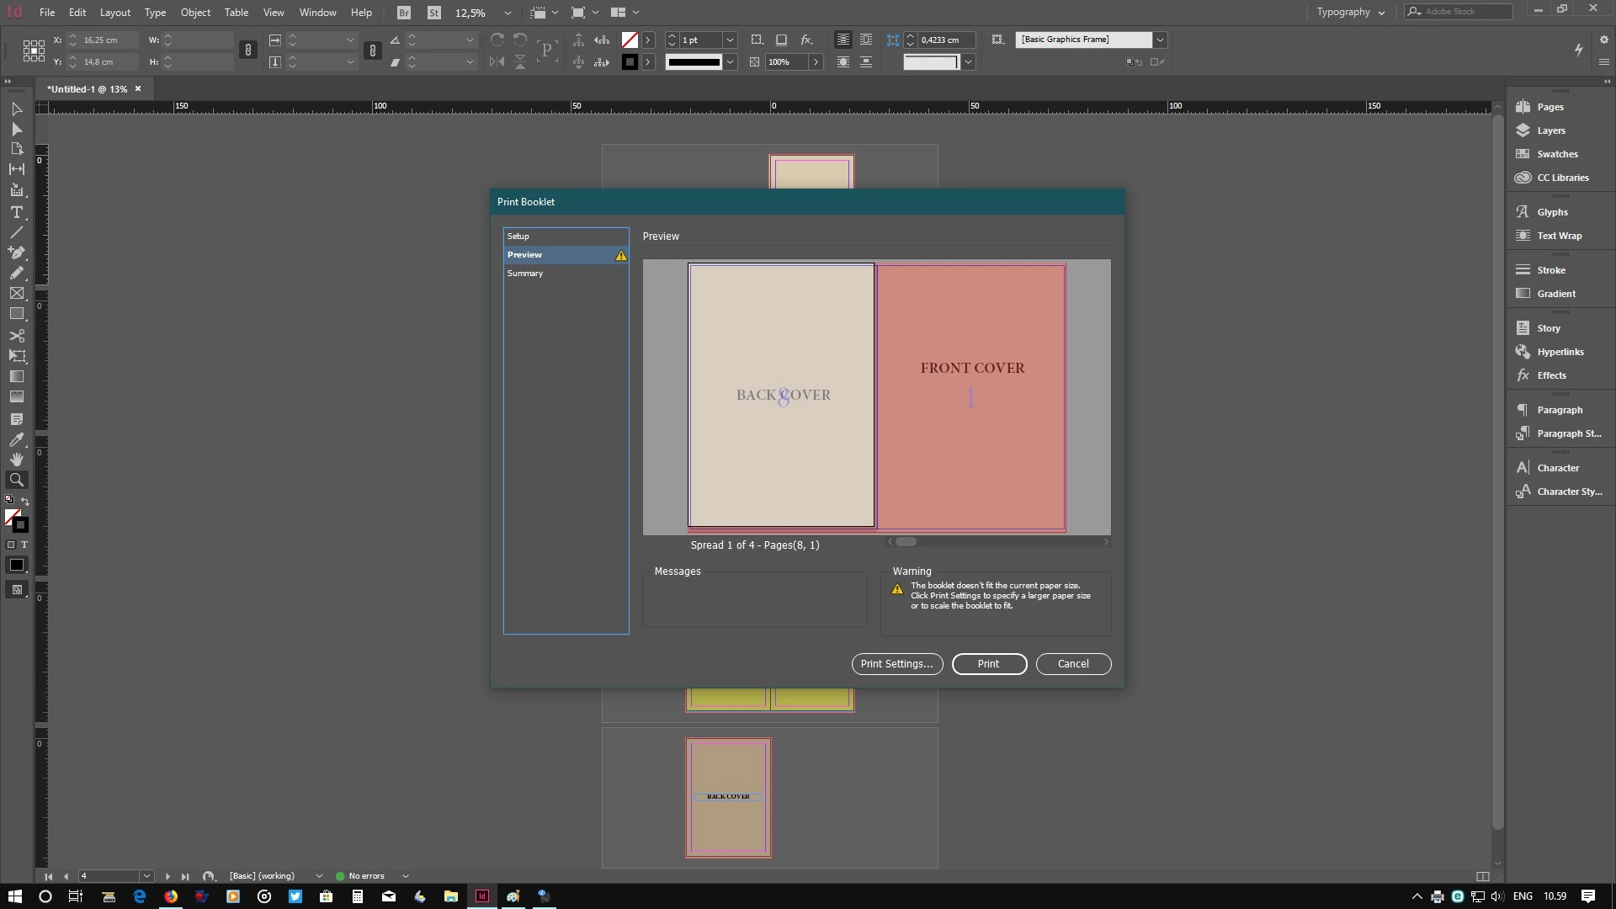Expand the zoom level dropdown
Image resolution: width=1616 pixels, height=909 pixels.
[x=507, y=13]
